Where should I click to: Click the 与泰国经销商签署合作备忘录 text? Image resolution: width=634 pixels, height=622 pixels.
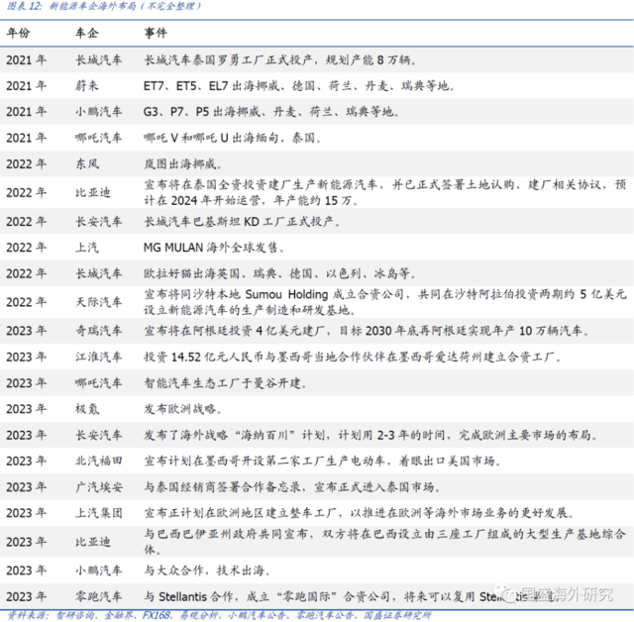pos(292,487)
